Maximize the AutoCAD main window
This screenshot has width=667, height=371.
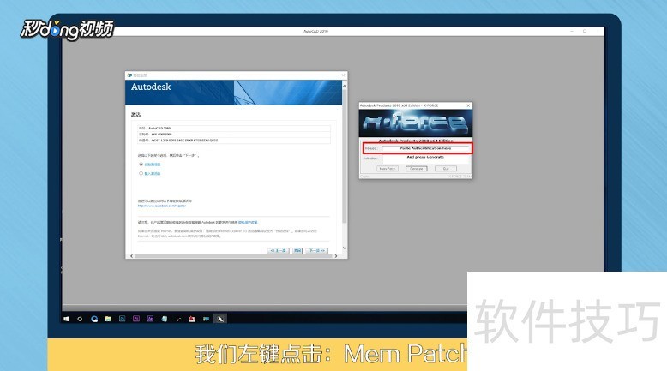click(x=585, y=31)
